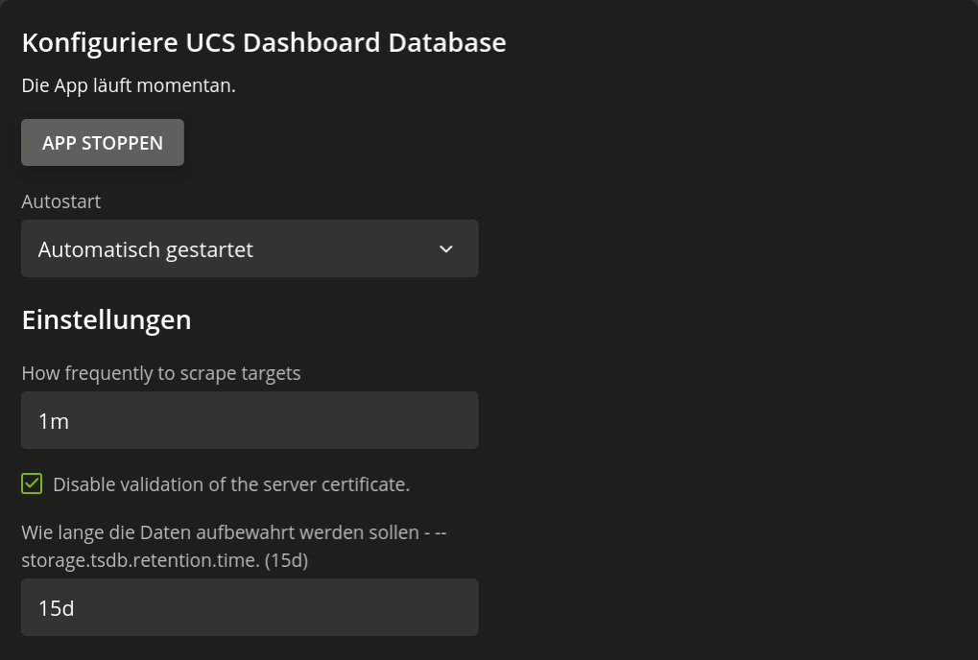Click the 'Die App läuft momentan.' status text
The height and width of the screenshot is (660, 978).
tap(129, 85)
